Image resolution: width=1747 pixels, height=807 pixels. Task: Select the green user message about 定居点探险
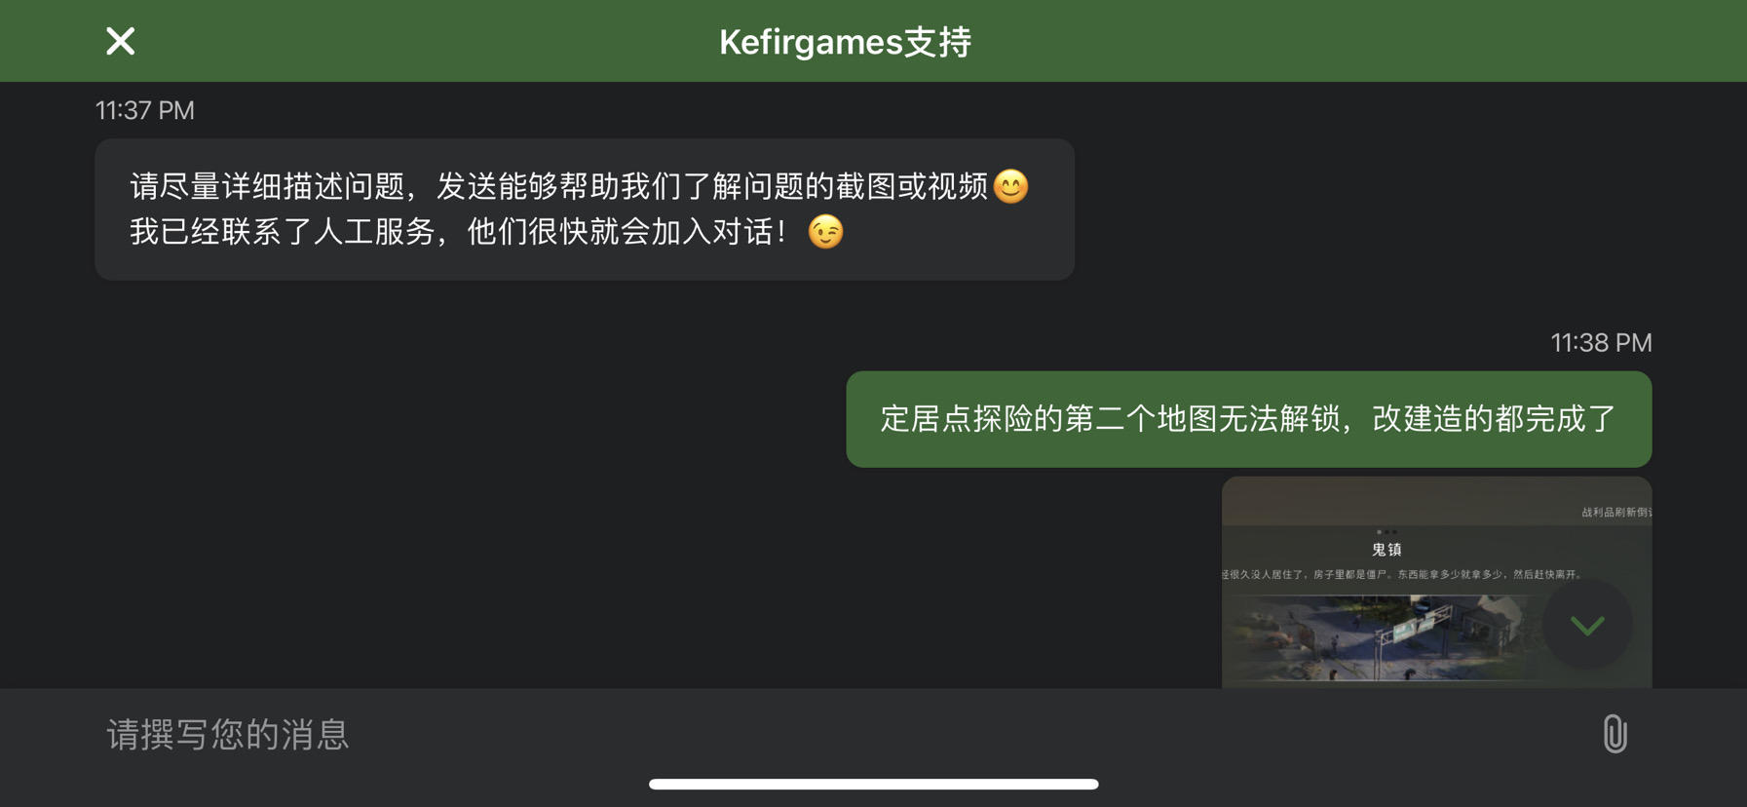click(x=1248, y=419)
